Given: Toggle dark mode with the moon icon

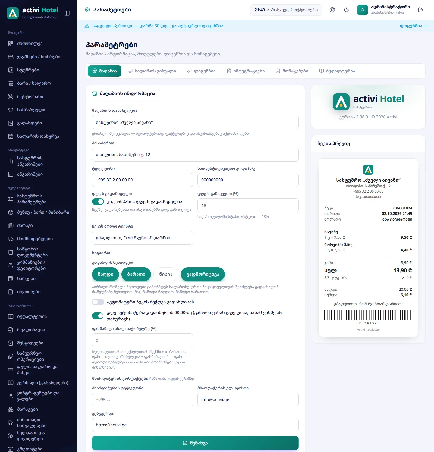Looking at the screenshot, I should pos(347,10).
